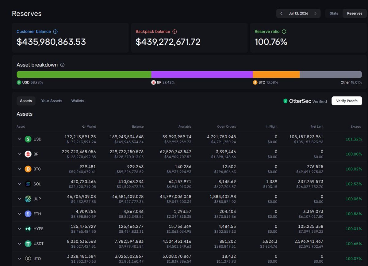
Task: Click the USD coin icon in table
Action: [x=28, y=139]
